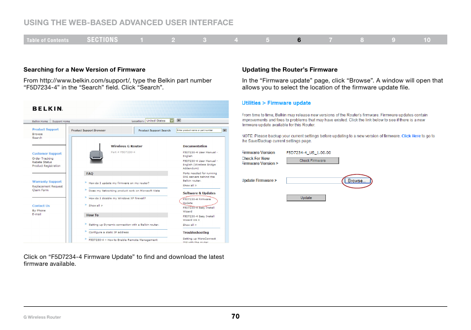The image size is (471, 330).
Task: Open Order Tracking link
Action: (x=42, y=159)
